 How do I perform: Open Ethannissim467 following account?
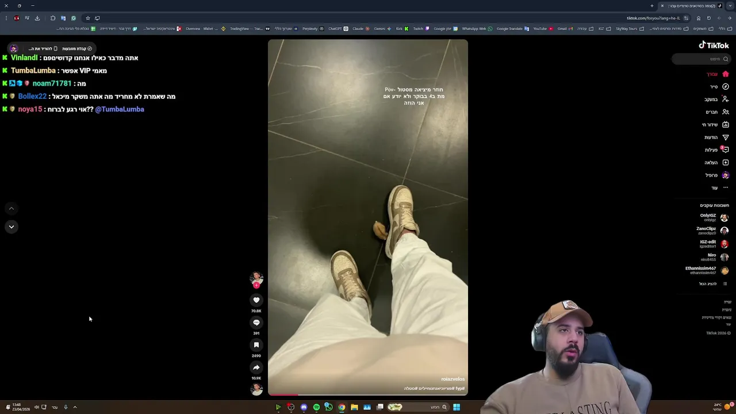(x=707, y=270)
